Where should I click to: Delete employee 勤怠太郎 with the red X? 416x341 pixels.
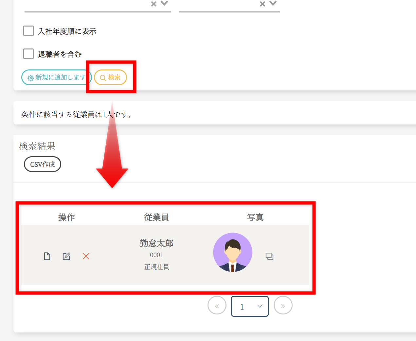(86, 256)
